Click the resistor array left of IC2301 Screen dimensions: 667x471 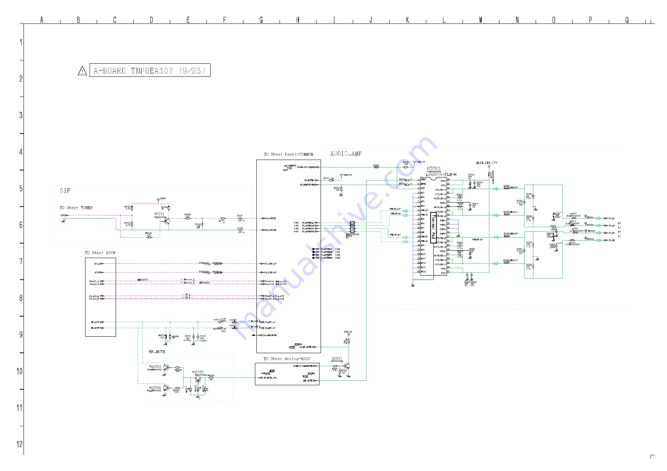(352, 227)
